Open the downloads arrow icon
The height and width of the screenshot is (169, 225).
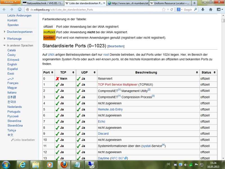tap(203, 10)
